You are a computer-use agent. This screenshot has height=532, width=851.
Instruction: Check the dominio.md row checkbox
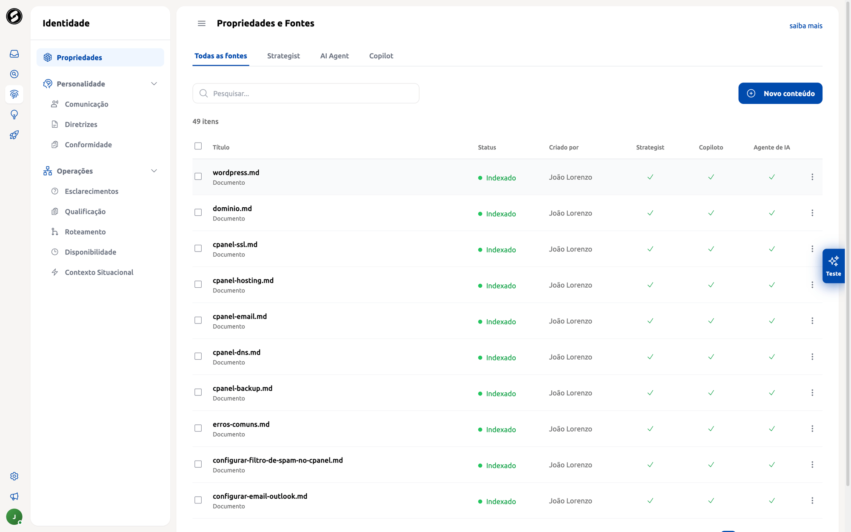pyautogui.click(x=198, y=212)
